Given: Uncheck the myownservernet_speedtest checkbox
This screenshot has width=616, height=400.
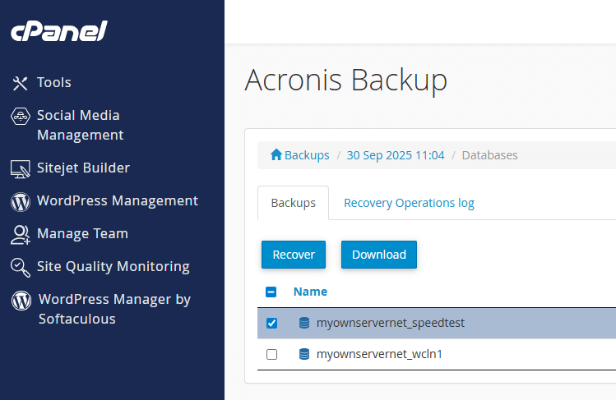Looking at the screenshot, I should point(272,324).
